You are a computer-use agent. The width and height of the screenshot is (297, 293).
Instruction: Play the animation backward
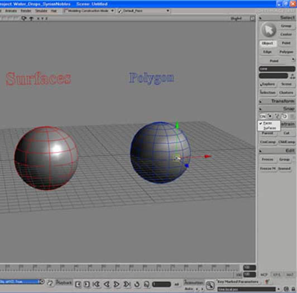[x=107, y=284]
